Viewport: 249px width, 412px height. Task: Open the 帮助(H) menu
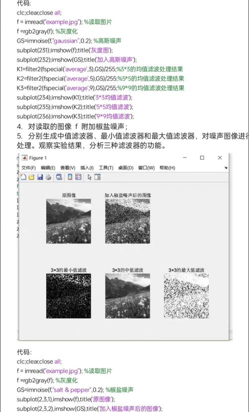pos(167,168)
